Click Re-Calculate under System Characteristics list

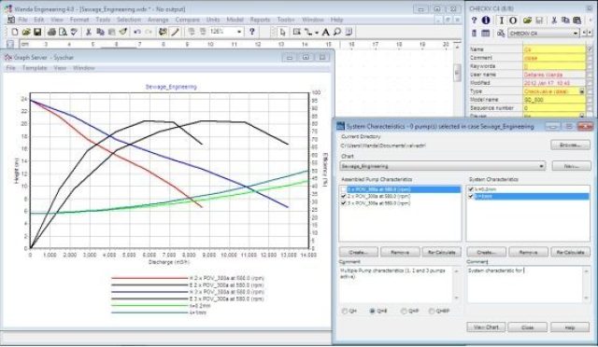coord(570,252)
